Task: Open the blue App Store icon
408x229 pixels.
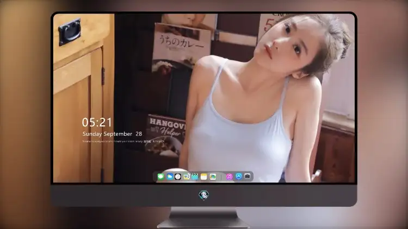Action: pos(239,176)
